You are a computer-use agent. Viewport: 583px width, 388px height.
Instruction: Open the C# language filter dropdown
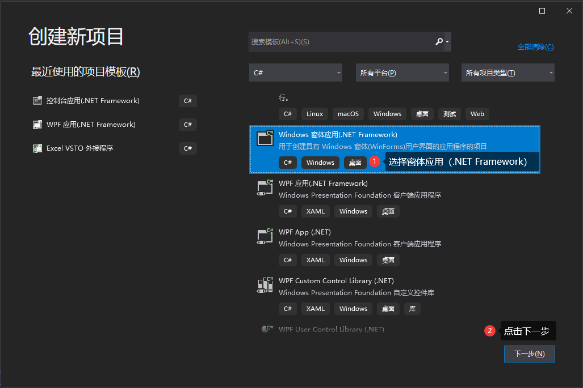coord(296,73)
